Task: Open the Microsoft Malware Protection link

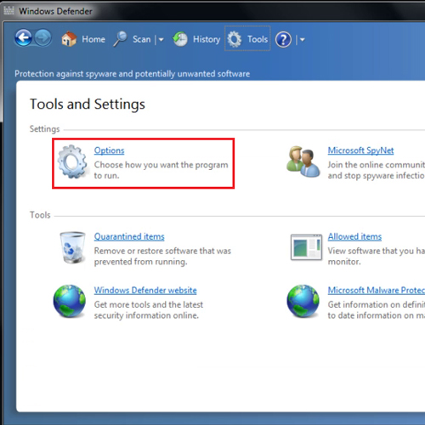Action: click(377, 291)
